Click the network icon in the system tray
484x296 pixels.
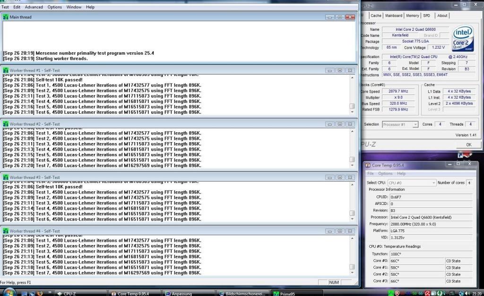pos(461,293)
